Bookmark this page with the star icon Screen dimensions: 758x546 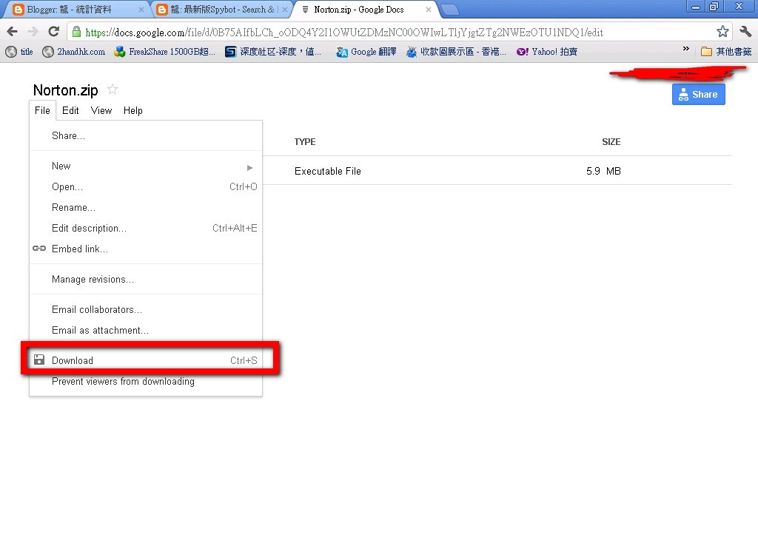click(x=722, y=32)
